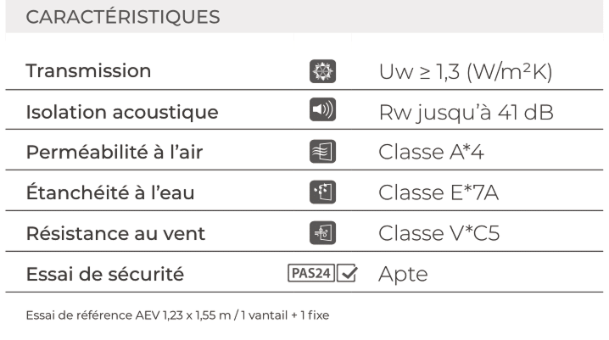Click the Essai de sécurité label
This screenshot has height=340, width=609.
click(105, 274)
